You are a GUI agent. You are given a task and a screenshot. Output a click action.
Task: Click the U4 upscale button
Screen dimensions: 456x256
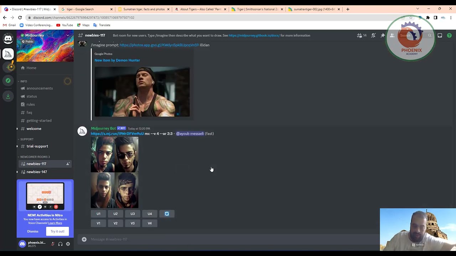150,214
